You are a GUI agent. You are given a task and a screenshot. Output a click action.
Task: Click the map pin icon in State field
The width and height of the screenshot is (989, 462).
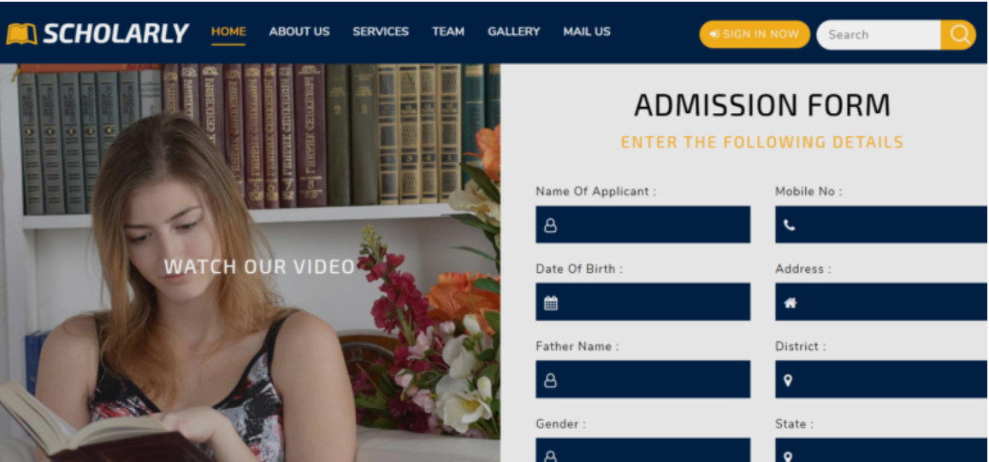click(x=788, y=455)
